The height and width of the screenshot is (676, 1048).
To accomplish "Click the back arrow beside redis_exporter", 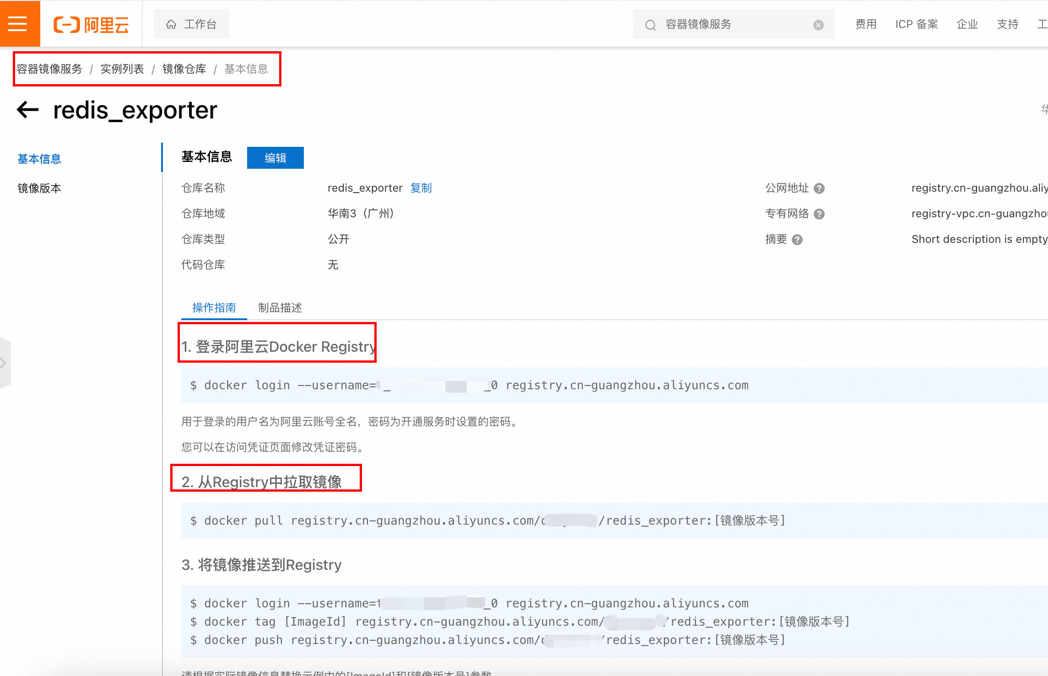I will point(27,110).
